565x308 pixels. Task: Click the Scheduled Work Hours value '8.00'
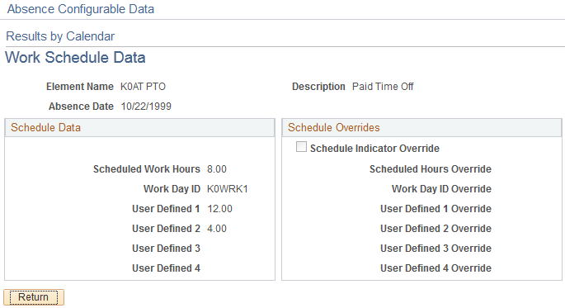point(217,169)
